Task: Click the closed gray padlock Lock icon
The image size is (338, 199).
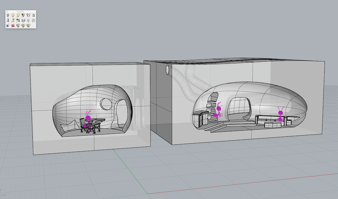Action: 33,15
